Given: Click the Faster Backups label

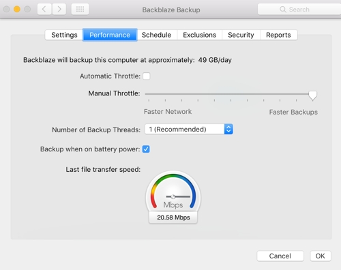Looking at the screenshot, I should 293,112.
